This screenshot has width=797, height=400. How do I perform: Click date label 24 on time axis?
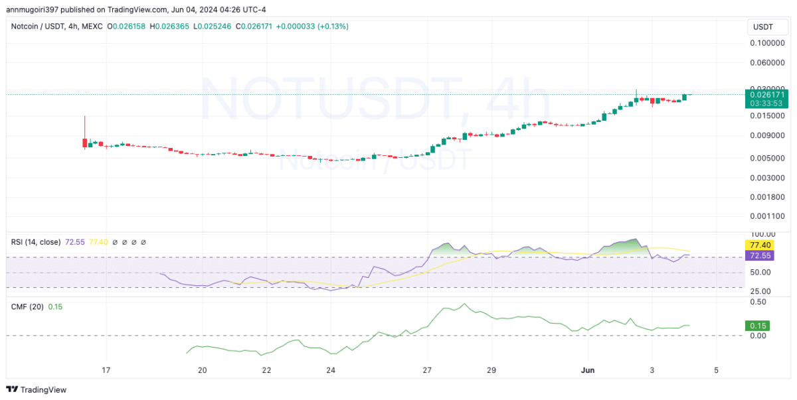[x=331, y=369]
